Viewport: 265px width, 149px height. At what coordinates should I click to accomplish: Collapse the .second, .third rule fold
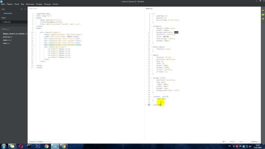click(151, 96)
